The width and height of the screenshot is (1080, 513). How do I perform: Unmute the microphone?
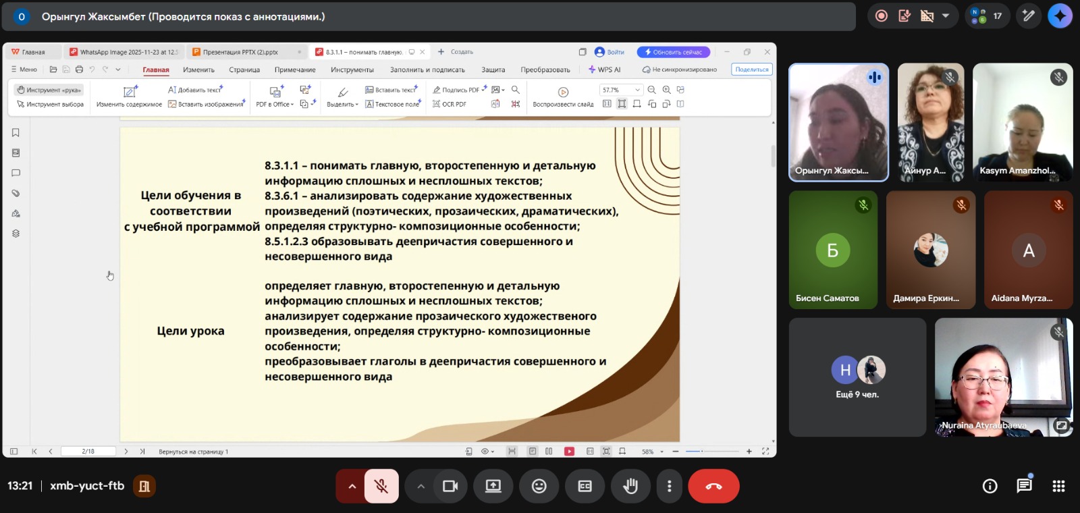click(381, 486)
